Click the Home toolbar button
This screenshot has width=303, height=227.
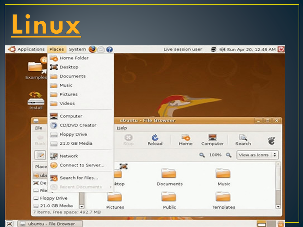click(186, 140)
